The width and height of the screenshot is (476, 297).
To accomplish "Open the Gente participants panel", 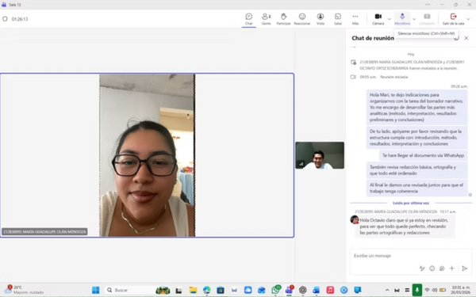I will click(267, 19).
